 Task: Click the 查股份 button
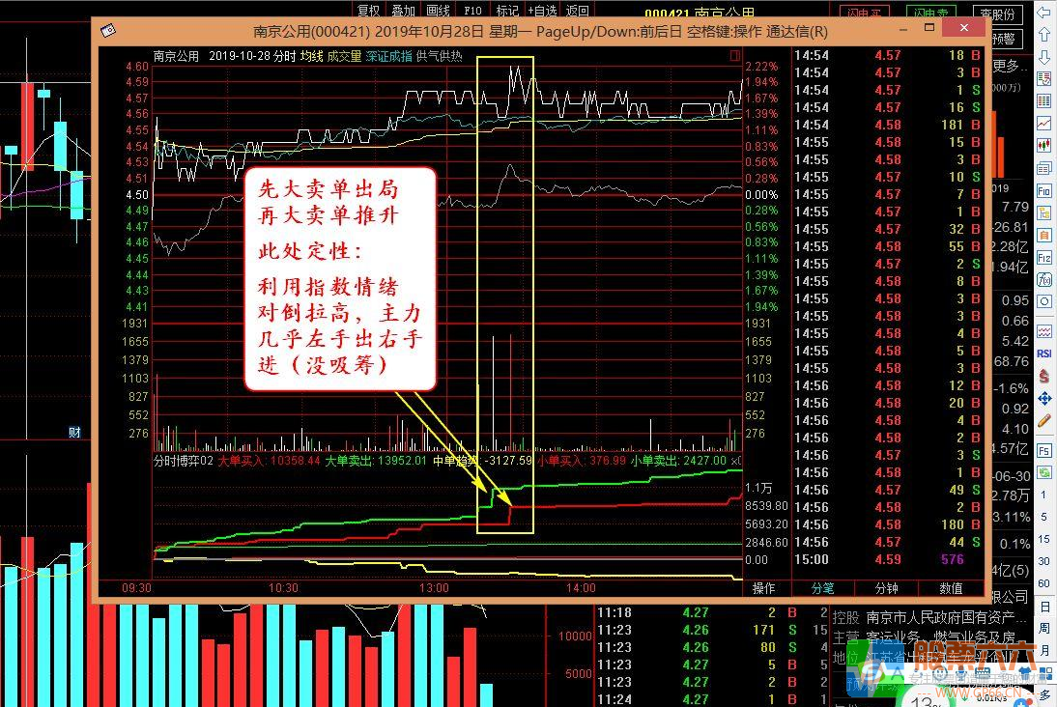coord(998,14)
